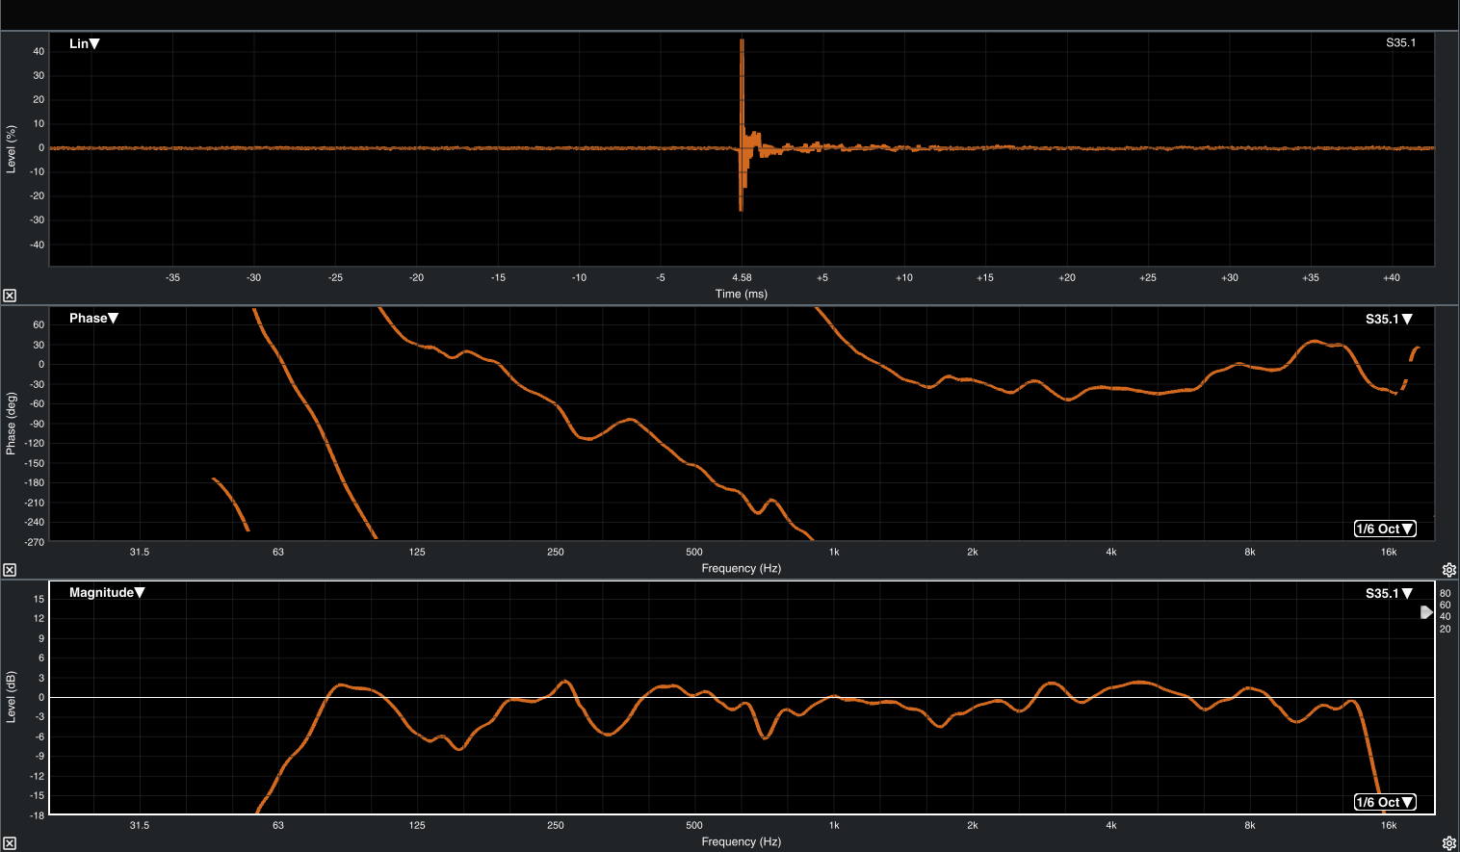Open the Lin scale dropdown
This screenshot has width=1460, height=852.
pos(85,43)
